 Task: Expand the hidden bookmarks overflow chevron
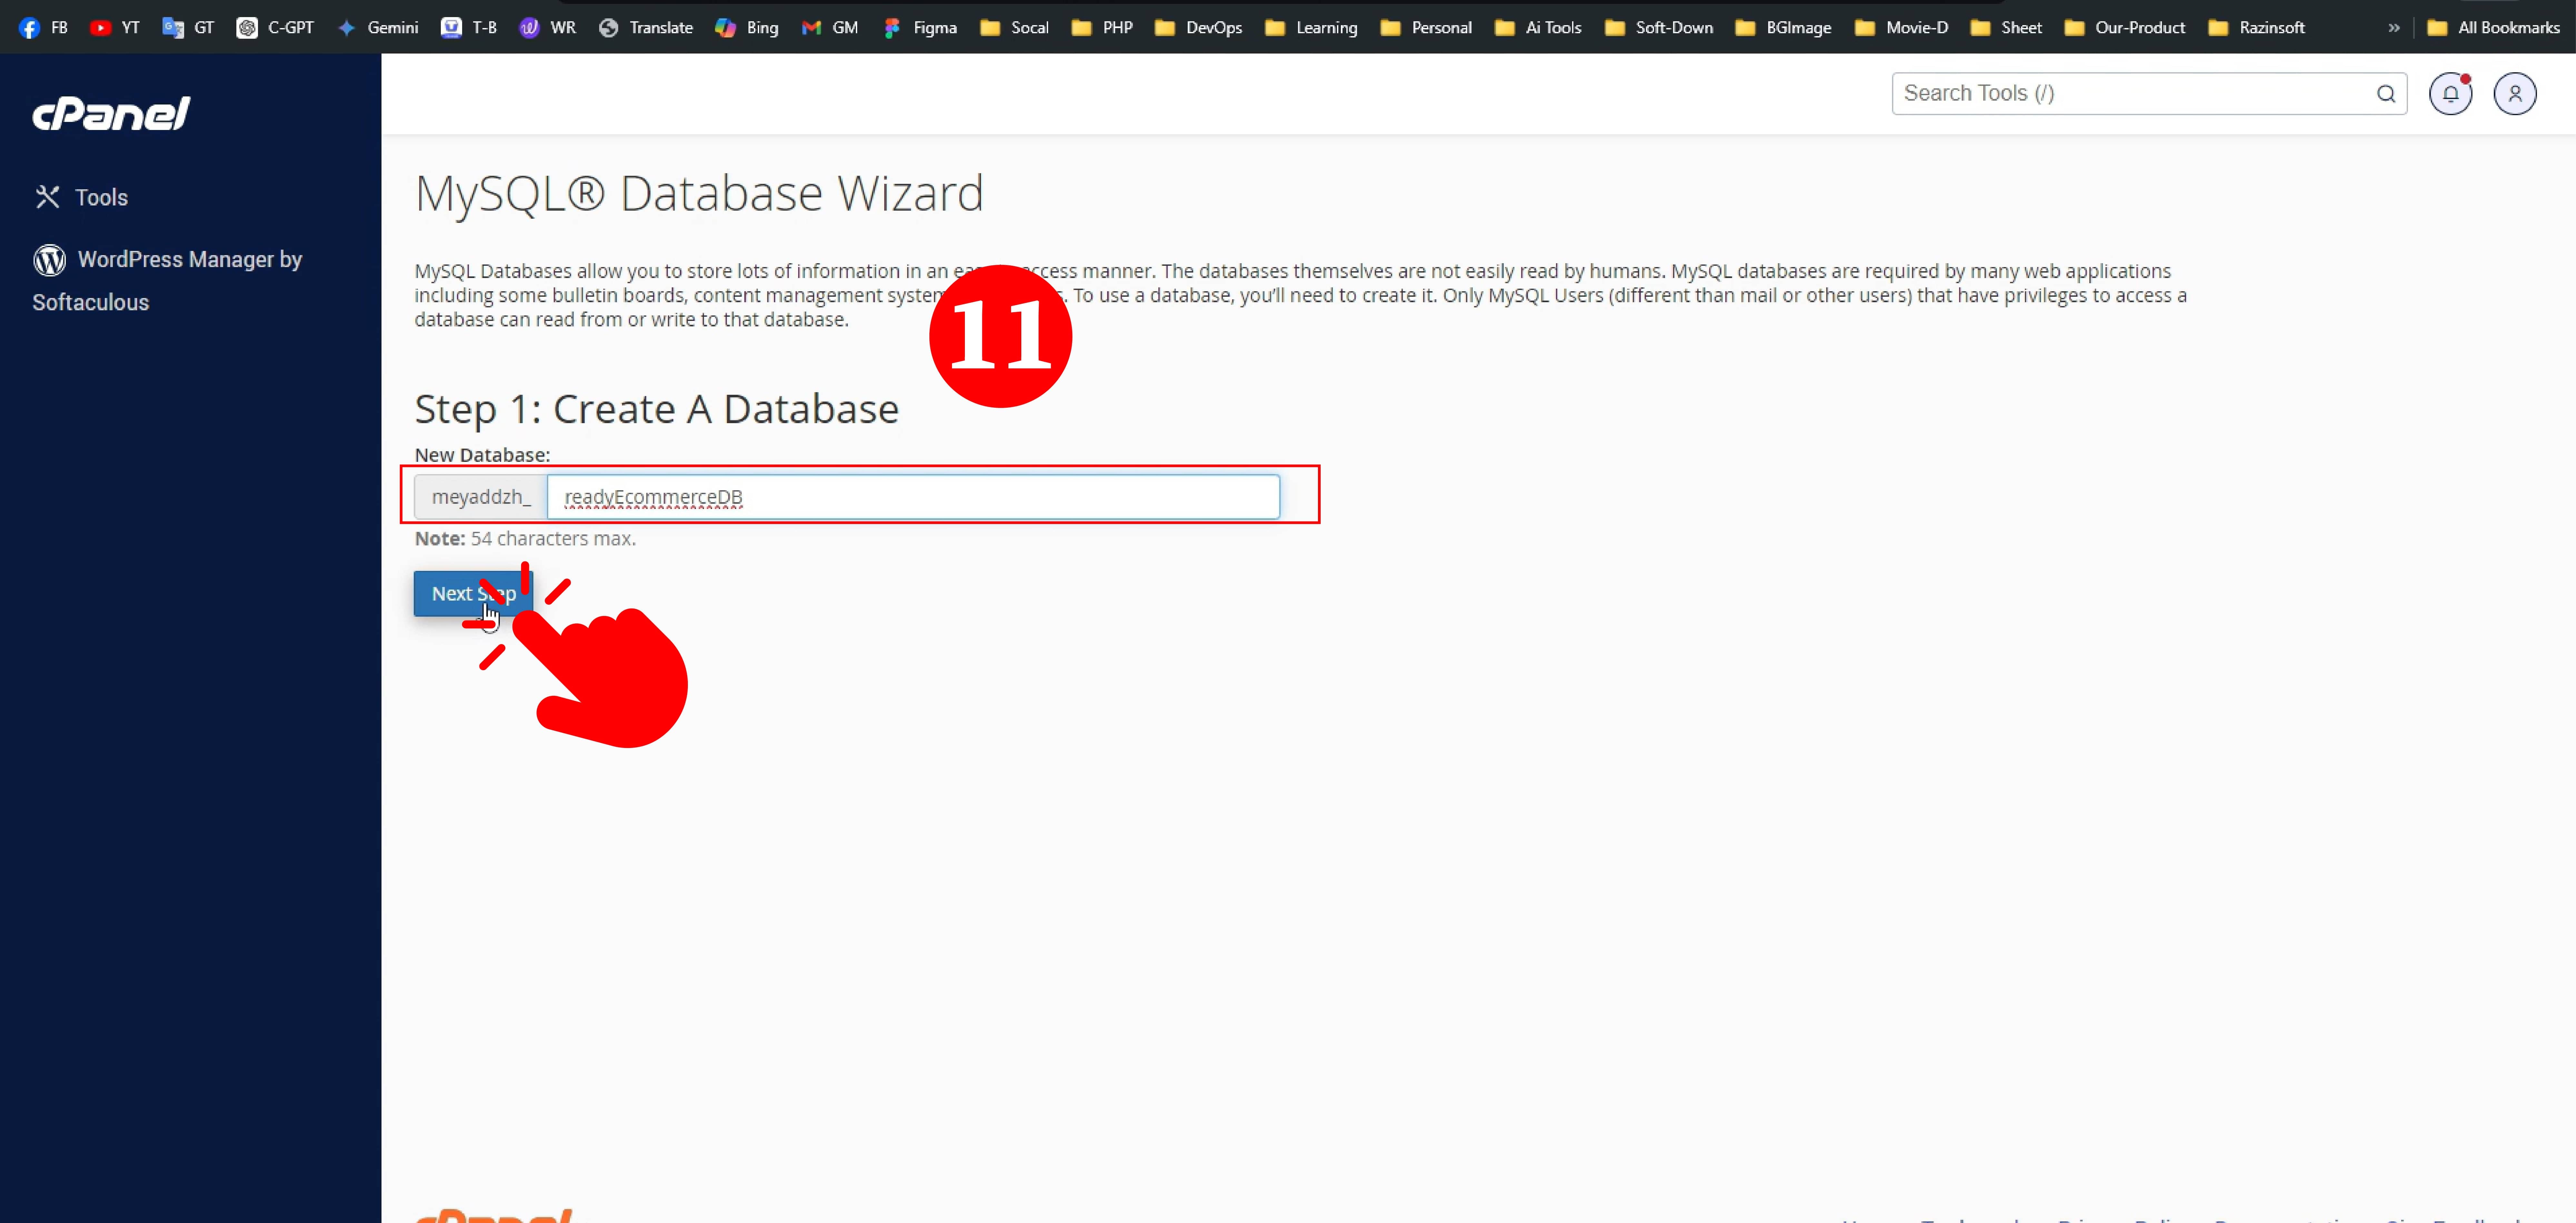click(x=2393, y=27)
